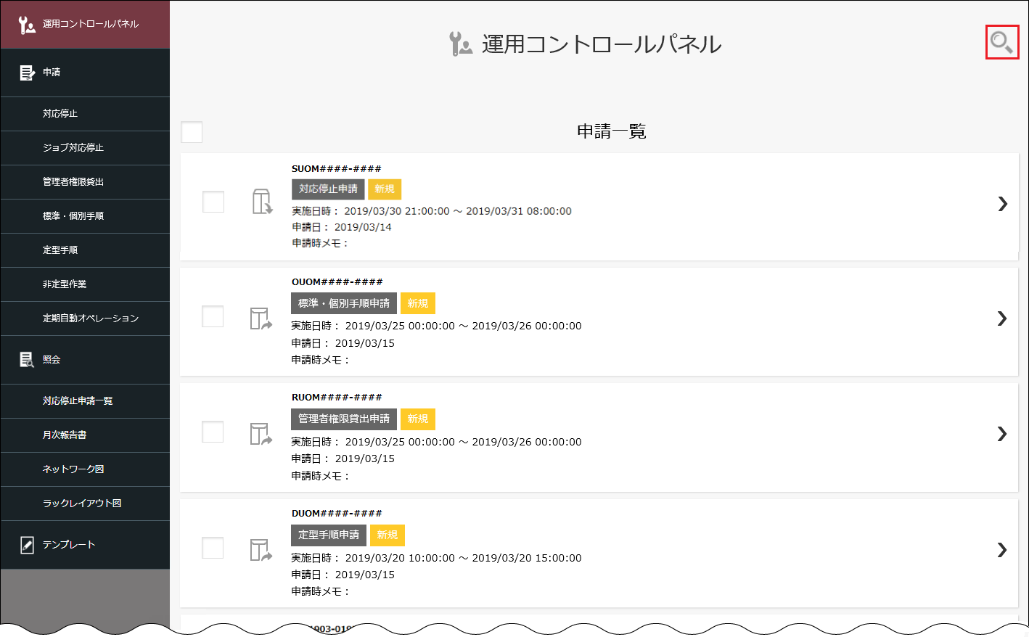Open the 月次報告書 menu item
Viewport: 1029px width, 637px height.
click(85, 435)
